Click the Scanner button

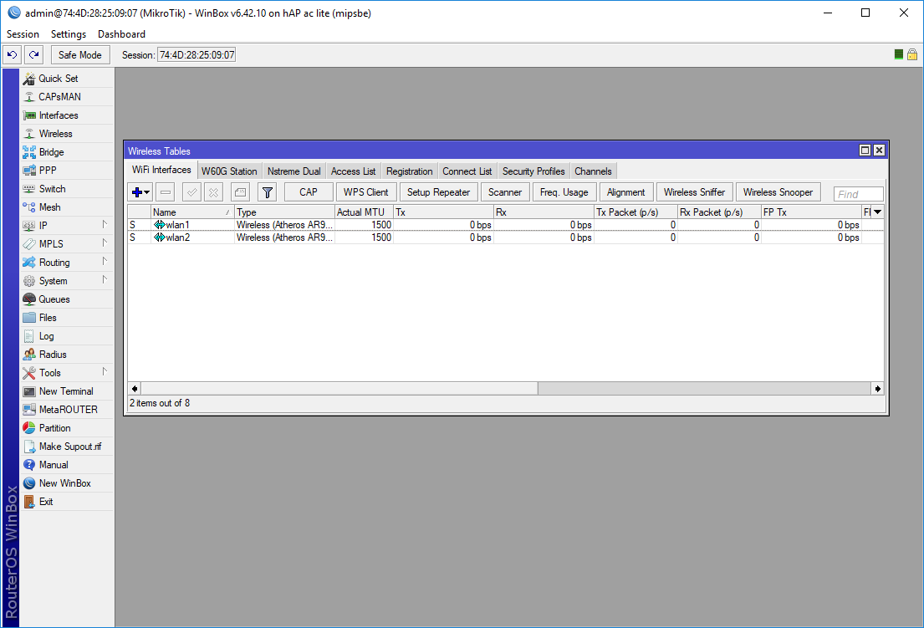coord(505,192)
